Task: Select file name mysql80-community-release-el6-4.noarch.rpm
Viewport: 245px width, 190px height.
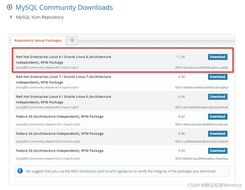Action: point(47,107)
